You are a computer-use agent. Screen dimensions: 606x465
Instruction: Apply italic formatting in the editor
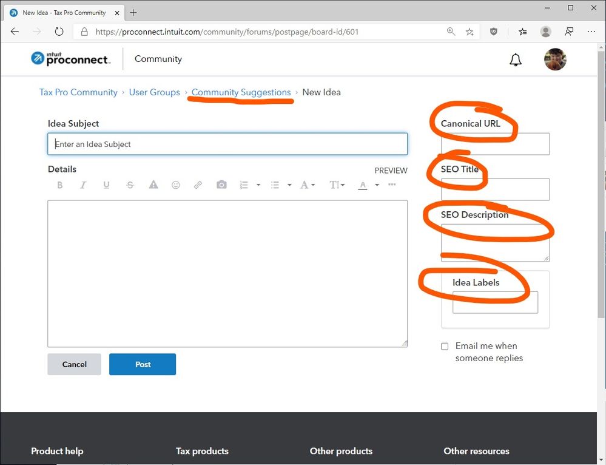[83, 185]
